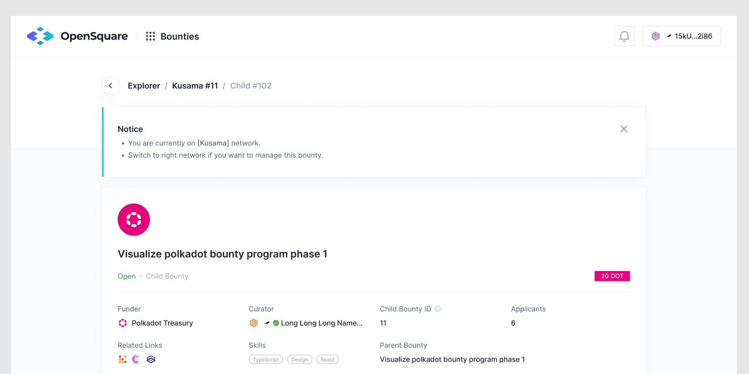Select the React skill tag
The image size is (749, 374).
click(328, 360)
